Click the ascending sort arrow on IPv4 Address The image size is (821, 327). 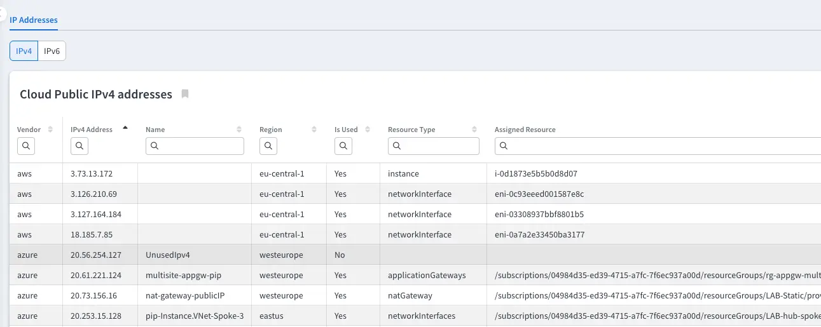click(125, 128)
